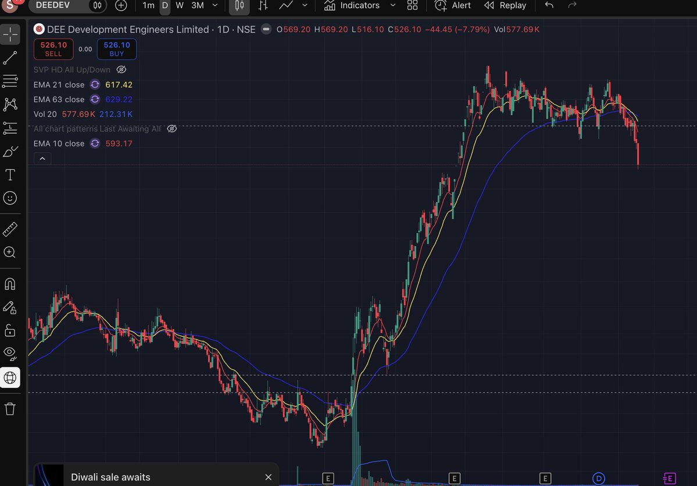Select the brush drawing tool
Screen dimensions: 697x486
pos(10,152)
